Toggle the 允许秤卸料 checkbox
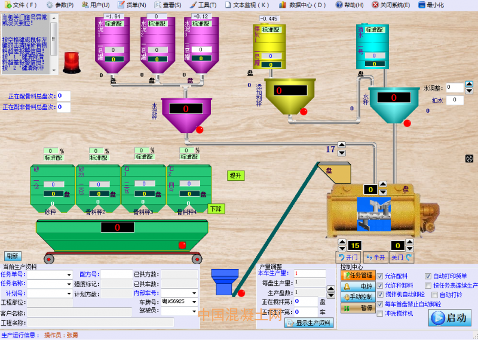 [x=380, y=286]
